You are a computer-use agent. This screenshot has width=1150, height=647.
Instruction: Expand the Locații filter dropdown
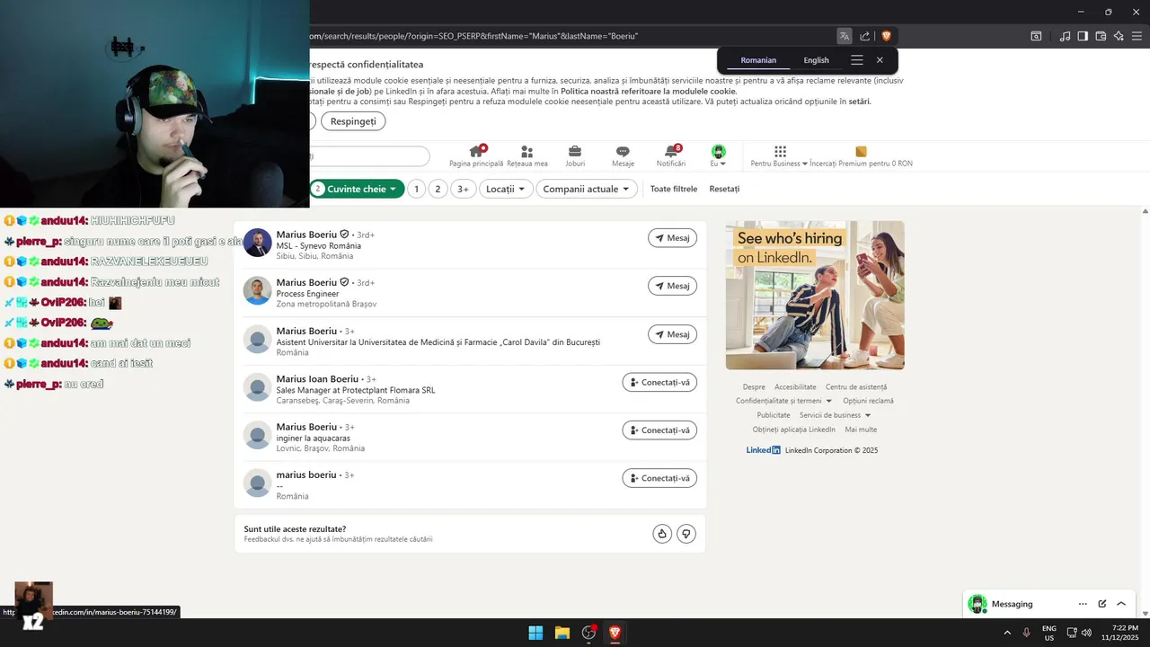(x=506, y=189)
